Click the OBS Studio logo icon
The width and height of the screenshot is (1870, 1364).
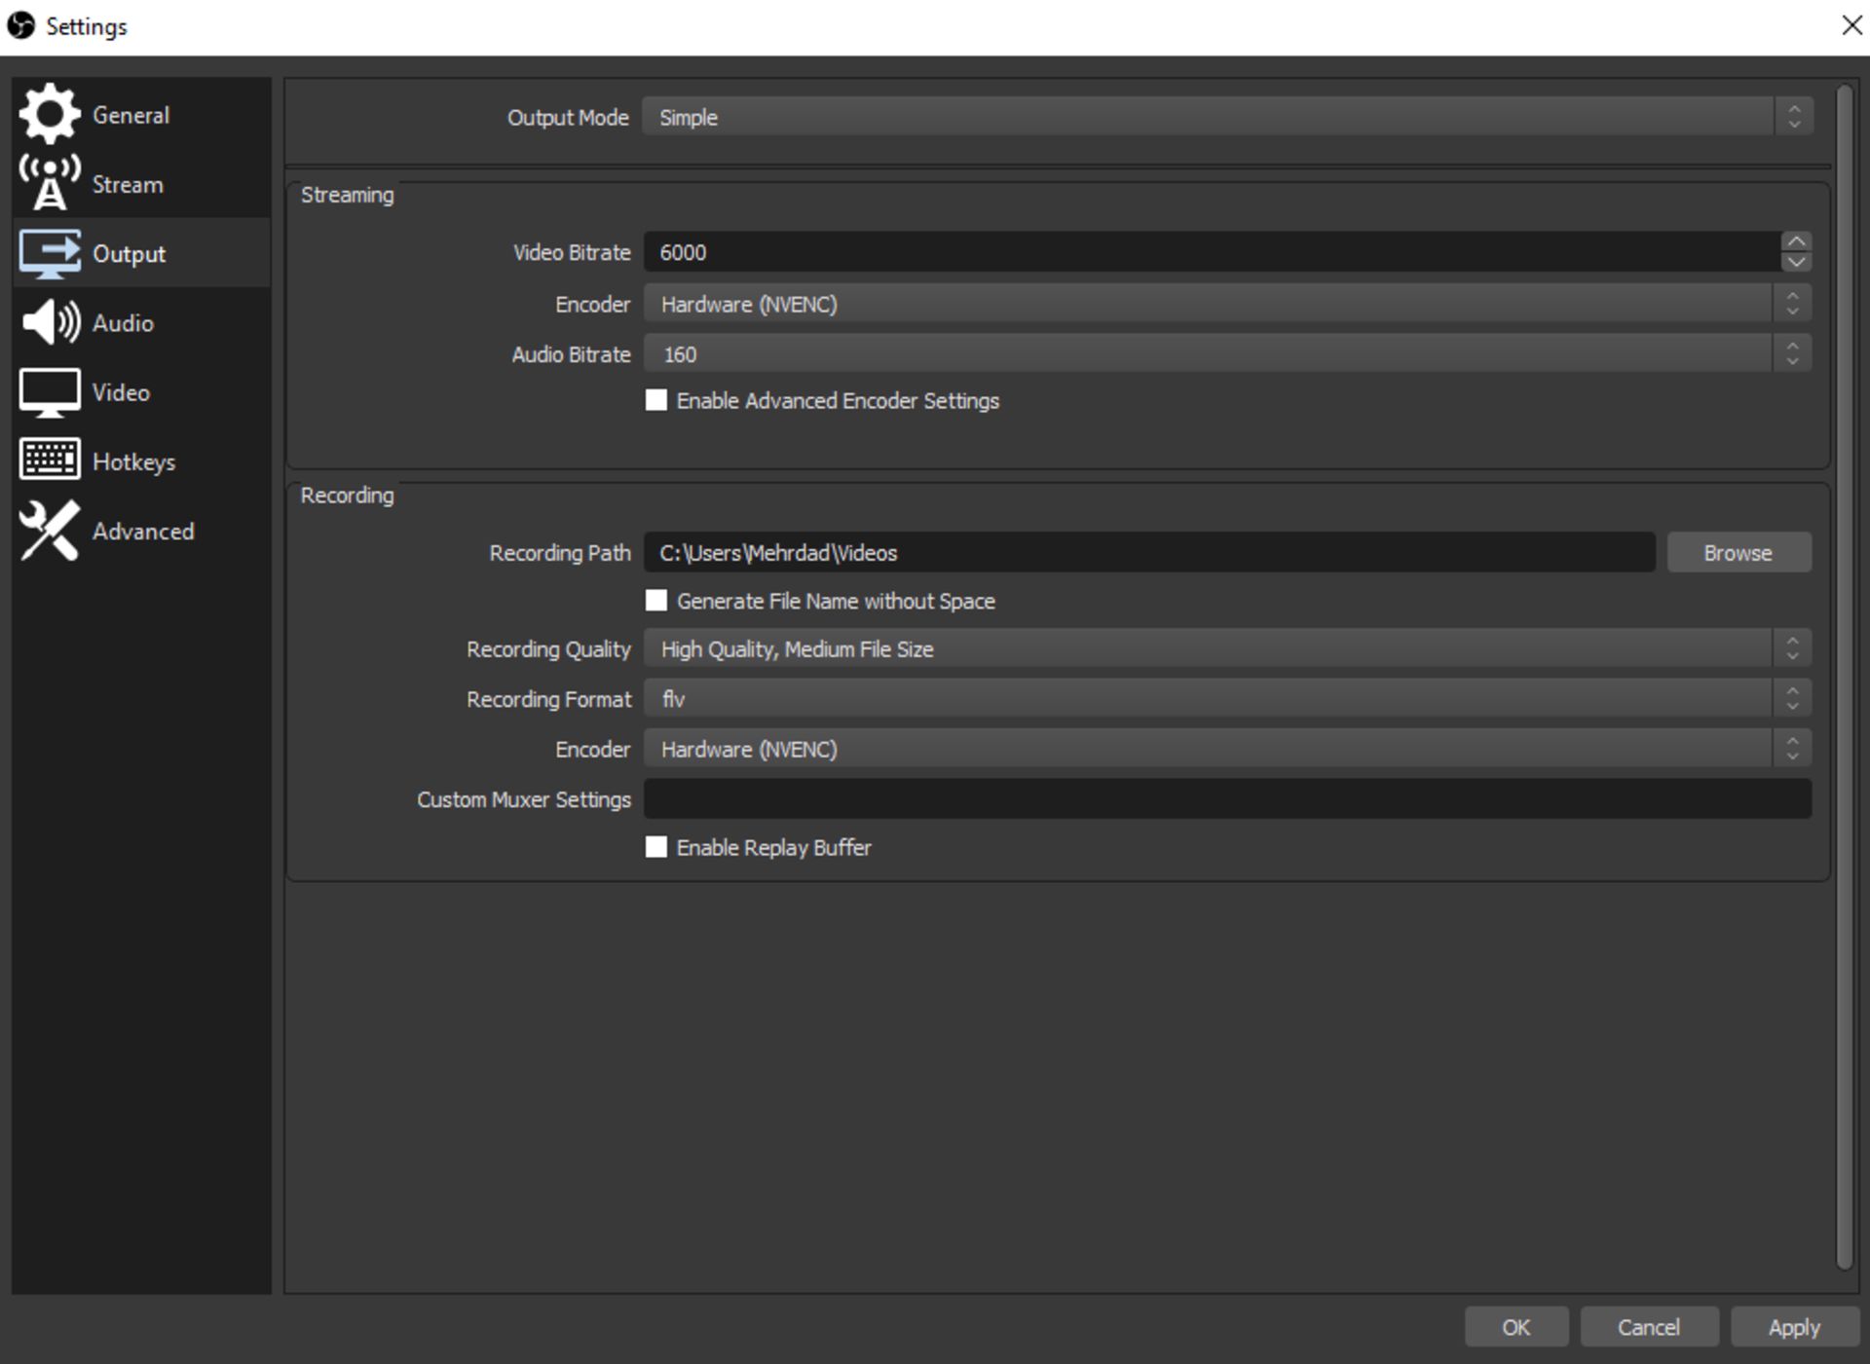coord(21,24)
